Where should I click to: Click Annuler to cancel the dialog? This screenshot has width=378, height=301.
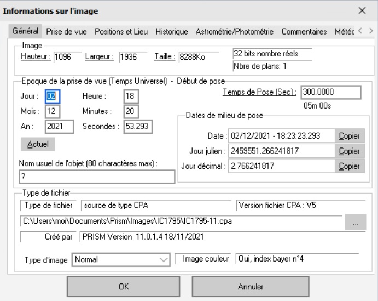[x=251, y=286]
